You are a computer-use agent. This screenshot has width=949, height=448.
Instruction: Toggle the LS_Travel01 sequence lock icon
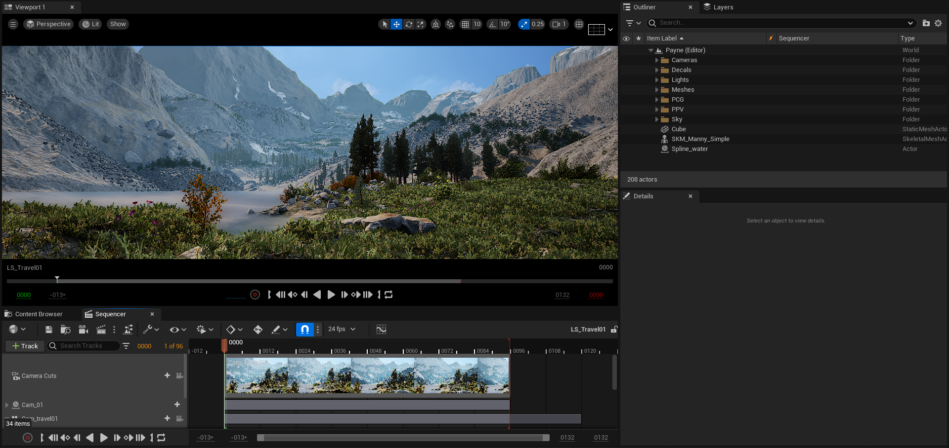(x=614, y=330)
